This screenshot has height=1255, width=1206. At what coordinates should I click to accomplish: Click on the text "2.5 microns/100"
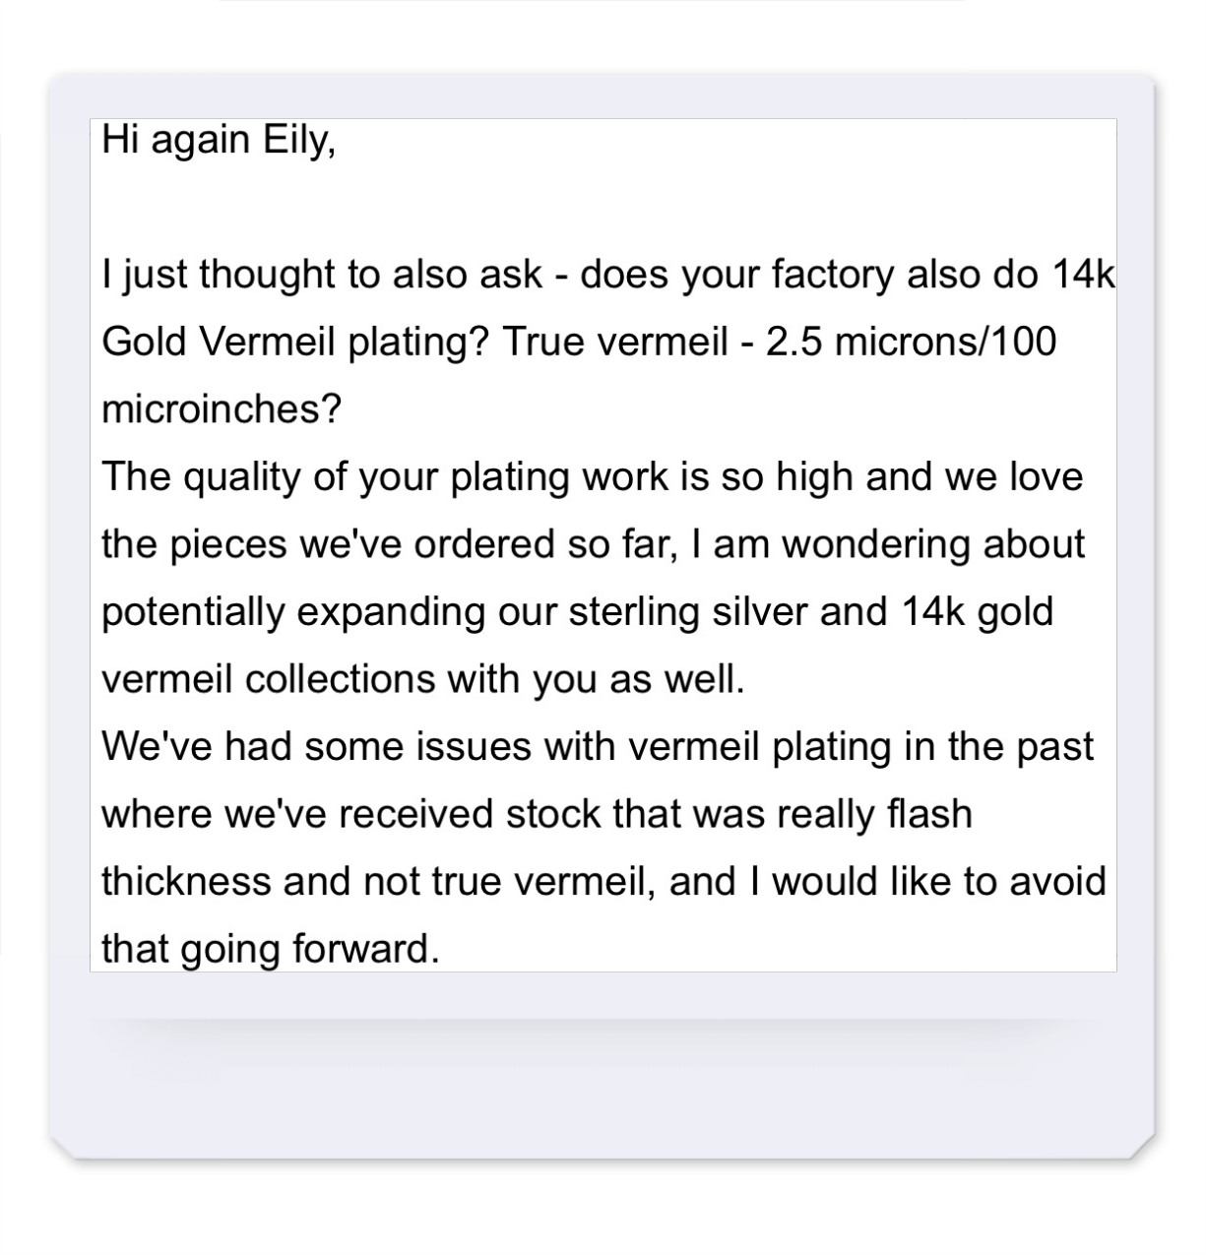click(x=911, y=342)
